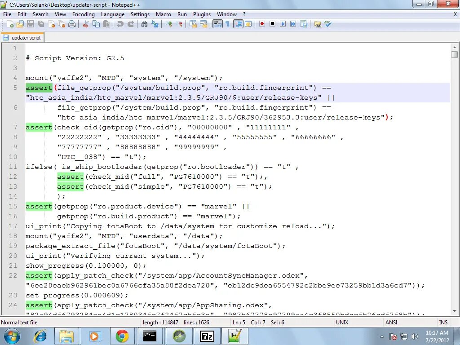The width and height of the screenshot is (460, 345).
Task: Open Command Prompt taskbar button
Action: point(150,336)
